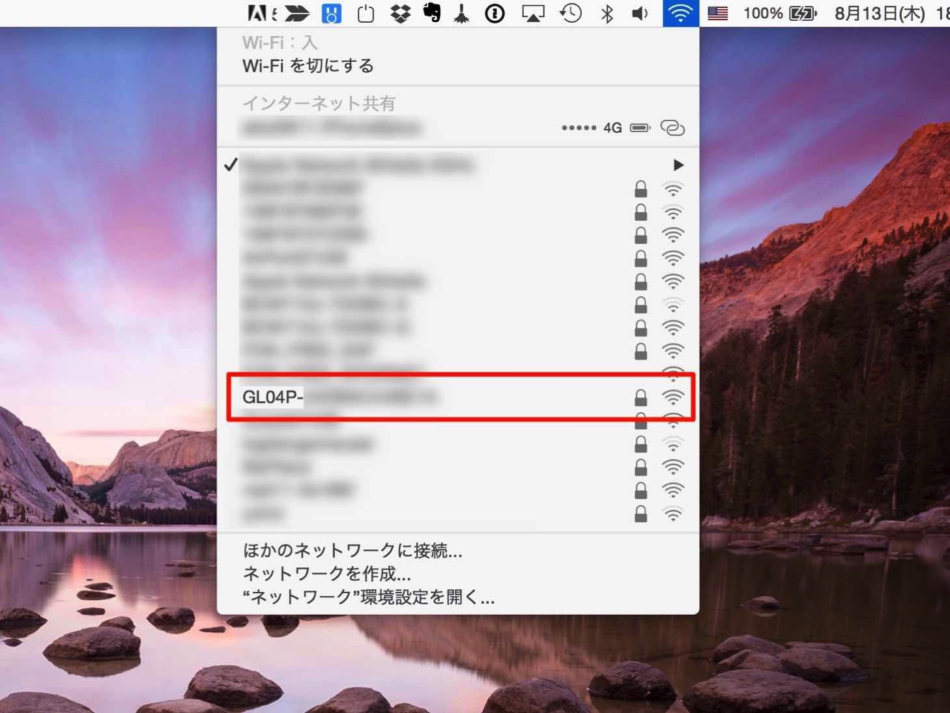Viewport: 950px width, 713px height.
Task: Expand submenu arrow of connected network
Action: click(678, 165)
